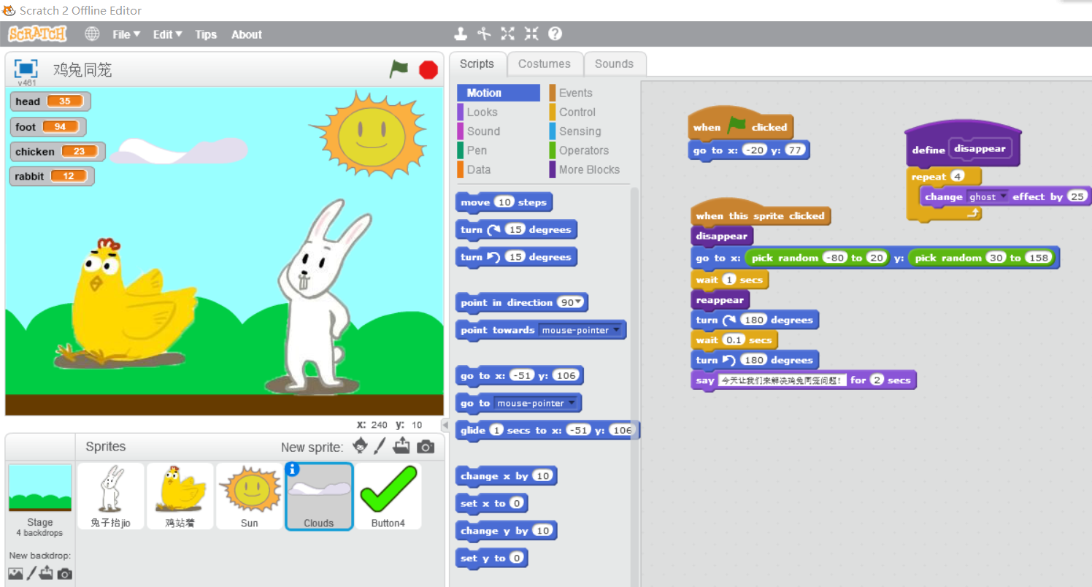The height and width of the screenshot is (587, 1092).
Task: Open the Looks block category
Action: coord(482,112)
